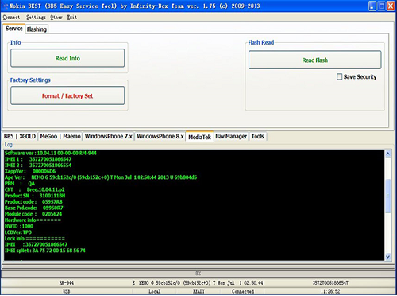Click the USB status bar entry
The height and width of the screenshot is (296, 397).
(67, 291)
